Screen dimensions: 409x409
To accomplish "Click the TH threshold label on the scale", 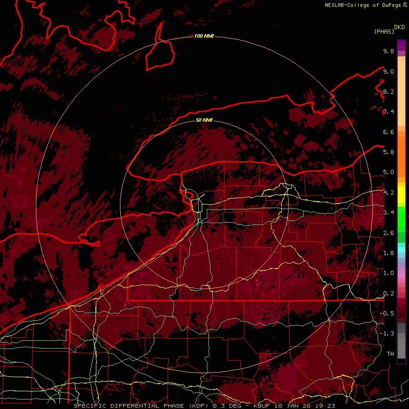I will (390, 354).
